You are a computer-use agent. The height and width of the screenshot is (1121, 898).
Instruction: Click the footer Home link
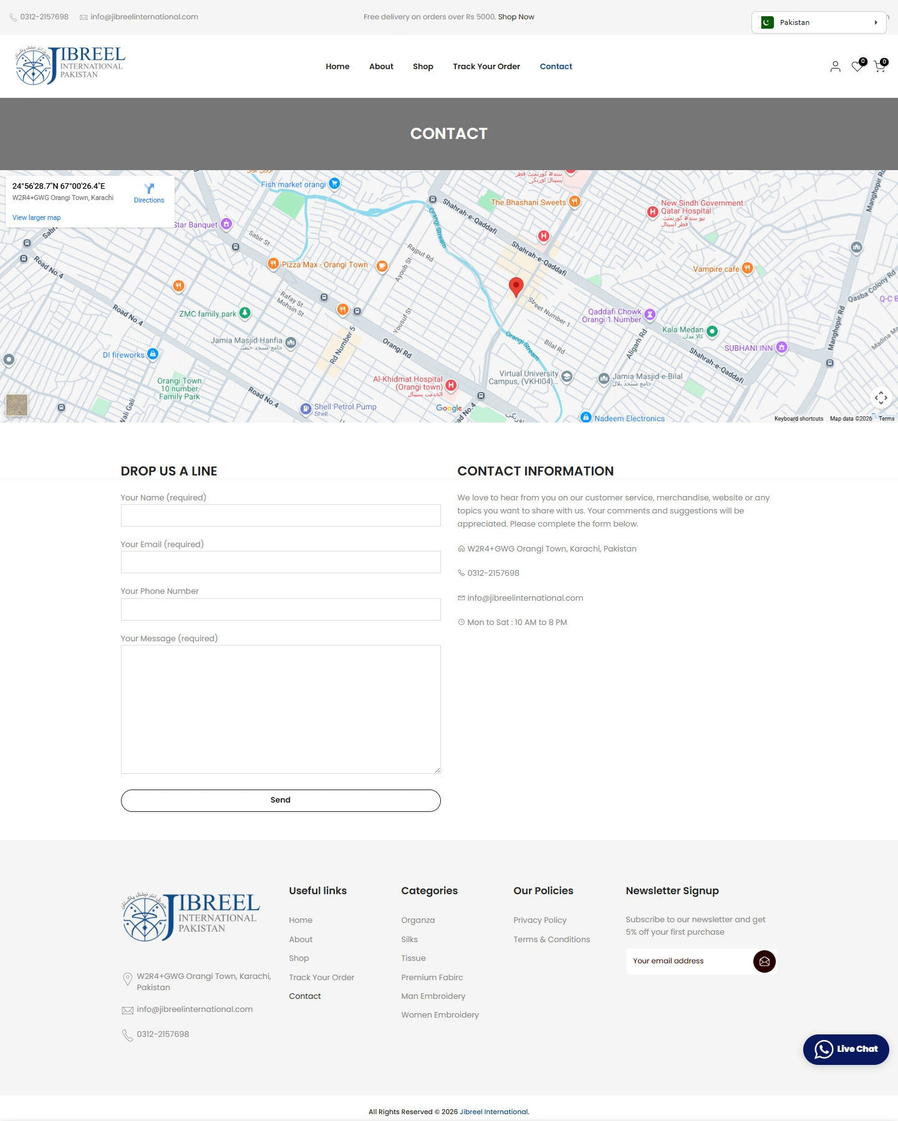click(x=301, y=920)
